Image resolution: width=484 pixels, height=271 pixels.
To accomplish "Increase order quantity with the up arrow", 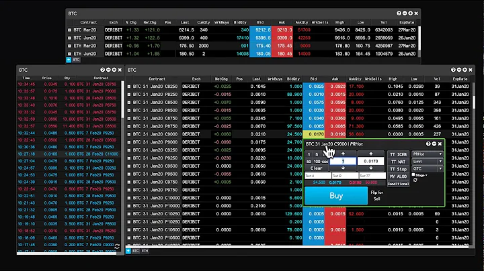I will pyautogui.click(x=343, y=154).
